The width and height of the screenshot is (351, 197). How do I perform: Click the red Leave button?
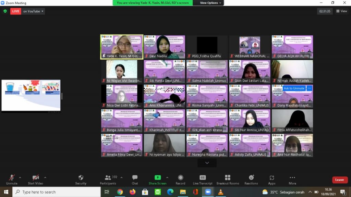point(339,180)
